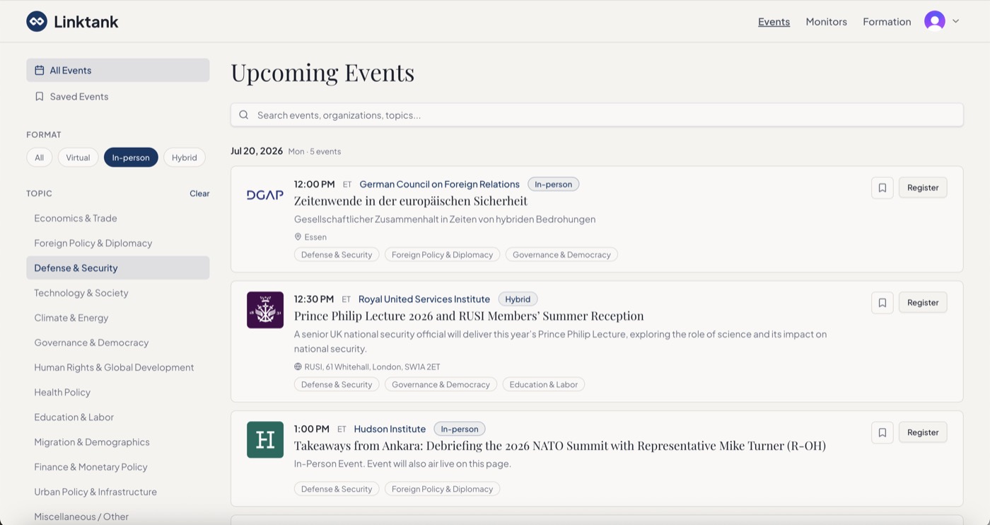The width and height of the screenshot is (990, 525).
Task: Open the Monitors nav tab
Action: pyautogui.click(x=826, y=21)
